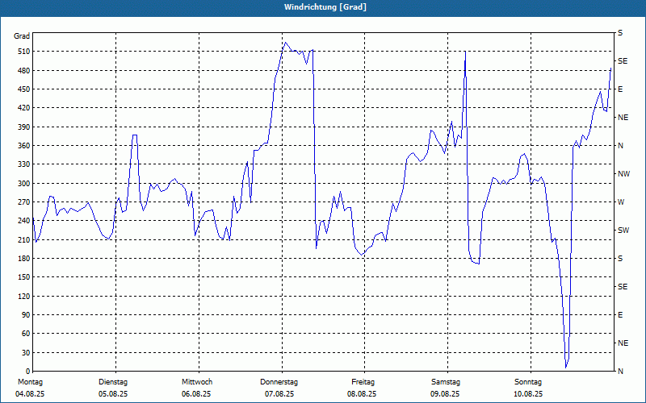Screen dimensions: 646x403
Task: Select the 480 y-axis value
Action: click(x=23, y=71)
